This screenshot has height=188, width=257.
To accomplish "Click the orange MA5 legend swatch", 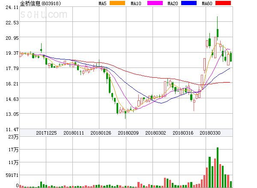I will pyautogui.click(x=117, y=3).
